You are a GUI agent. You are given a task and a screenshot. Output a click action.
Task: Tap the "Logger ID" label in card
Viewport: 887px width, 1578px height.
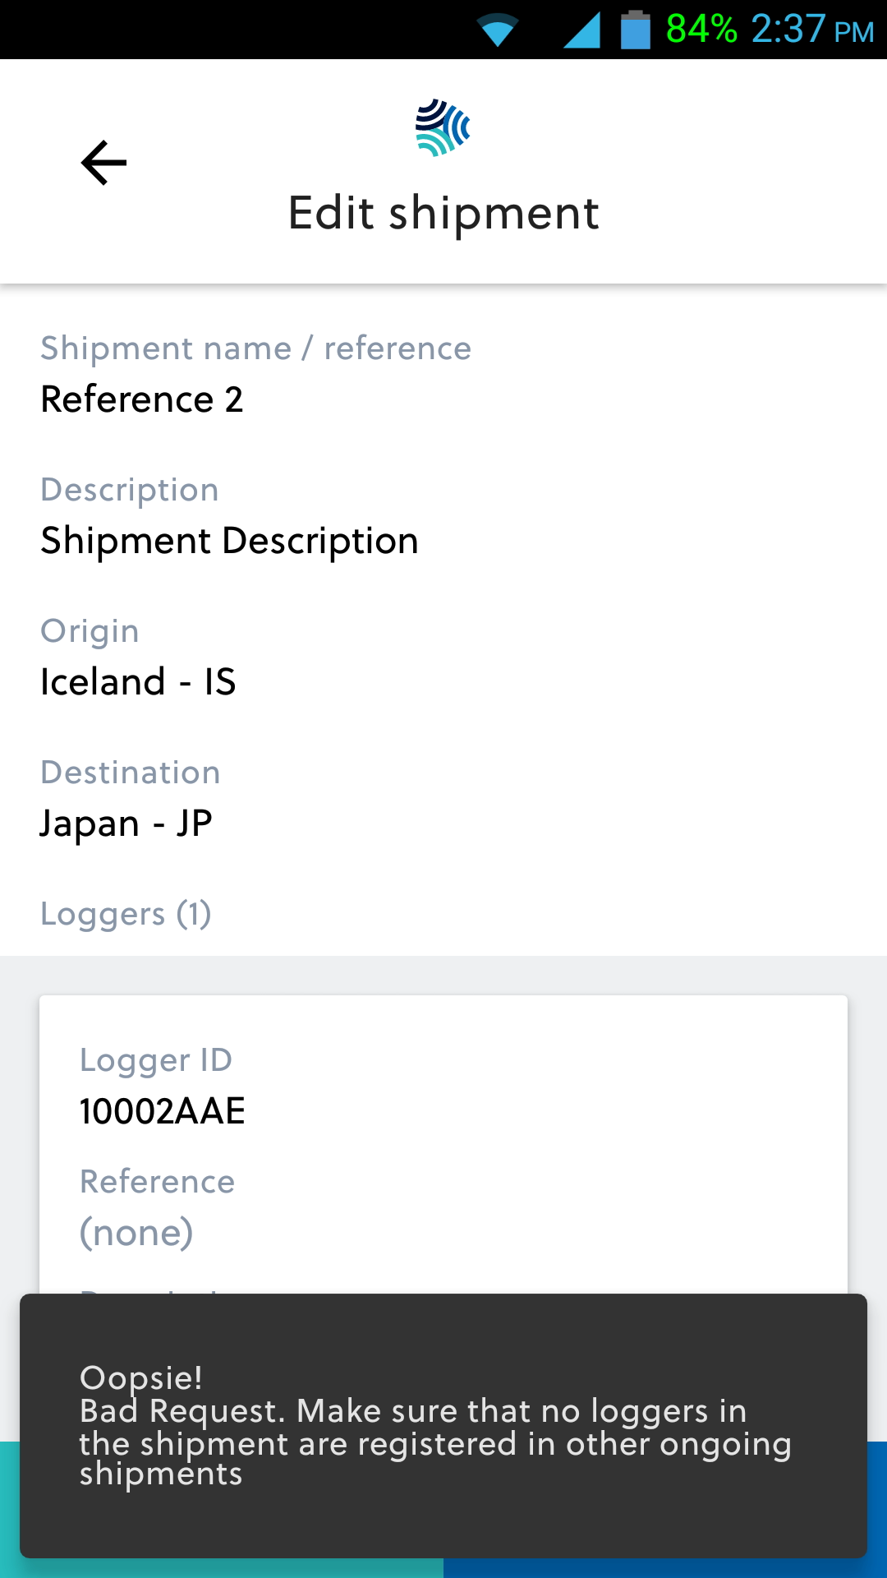[156, 1060]
